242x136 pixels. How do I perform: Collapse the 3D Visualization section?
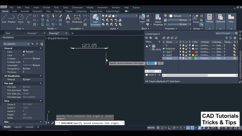pos(40,76)
